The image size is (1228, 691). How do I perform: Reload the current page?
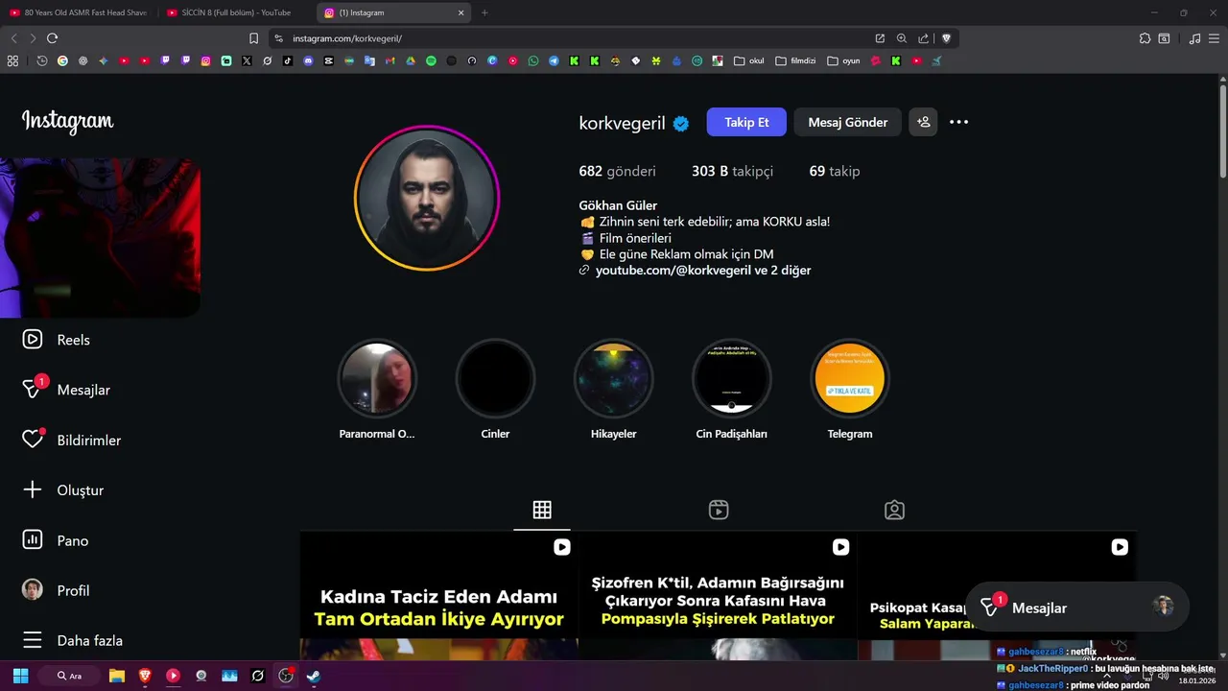[x=52, y=38]
